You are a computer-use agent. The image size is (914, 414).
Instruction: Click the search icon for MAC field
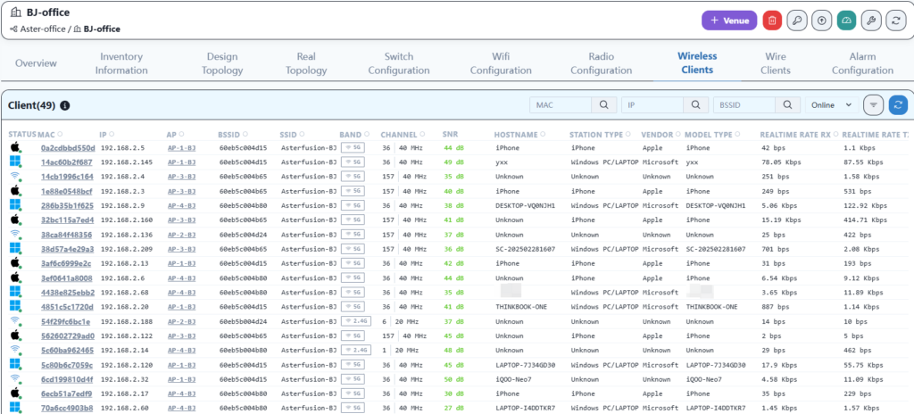[x=604, y=105]
